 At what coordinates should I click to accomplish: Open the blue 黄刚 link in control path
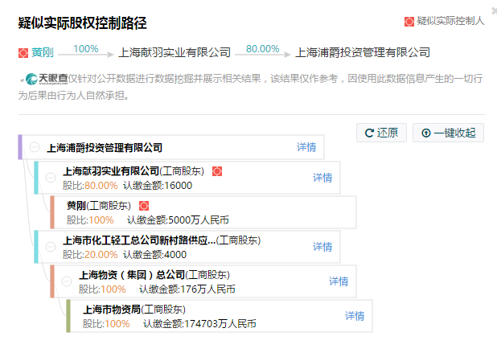[x=43, y=53]
